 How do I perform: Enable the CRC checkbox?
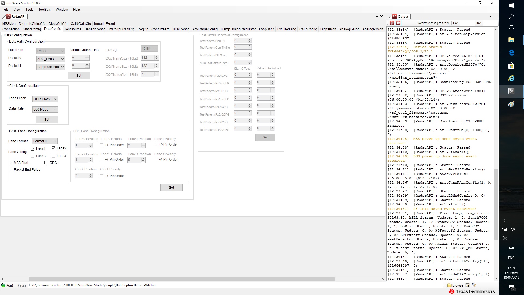tap(46, 163)
